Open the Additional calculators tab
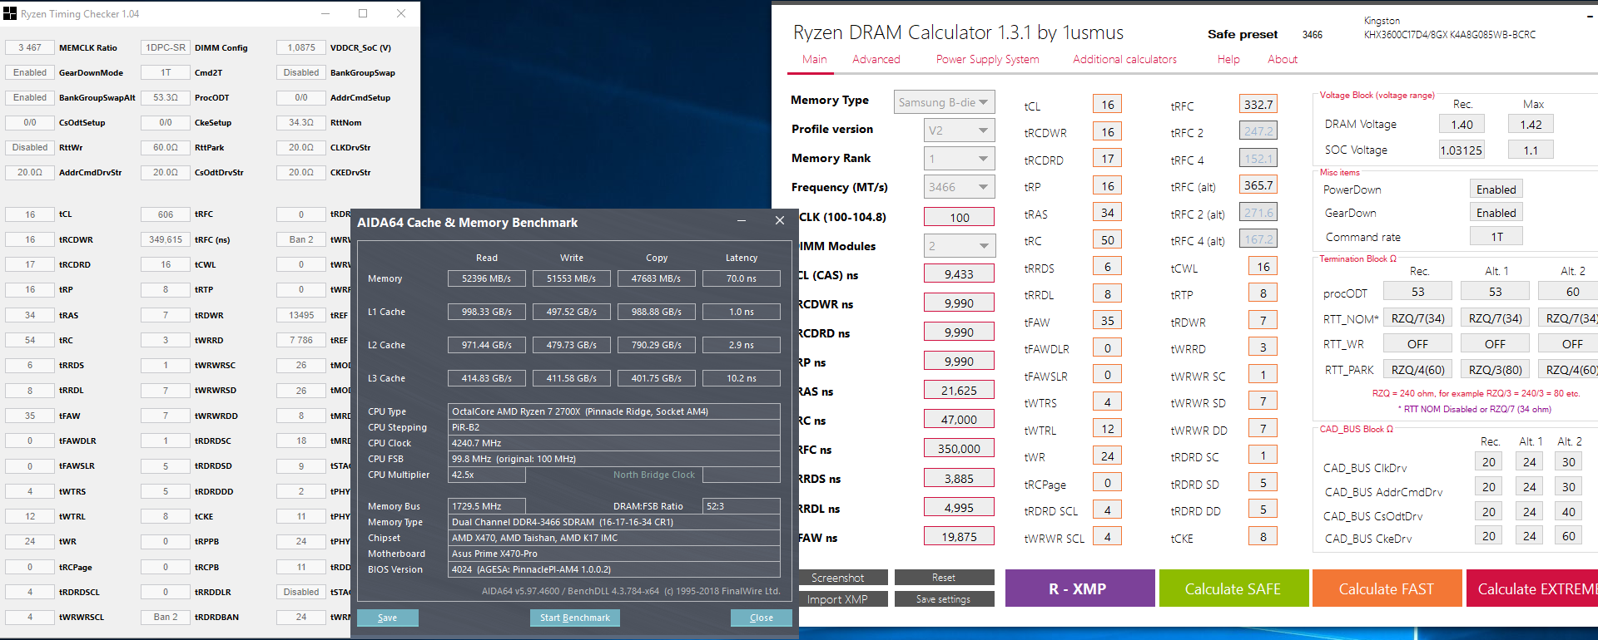This screenshot has width=1598, height=640. pyautogui.click(x=1124, y=59)
